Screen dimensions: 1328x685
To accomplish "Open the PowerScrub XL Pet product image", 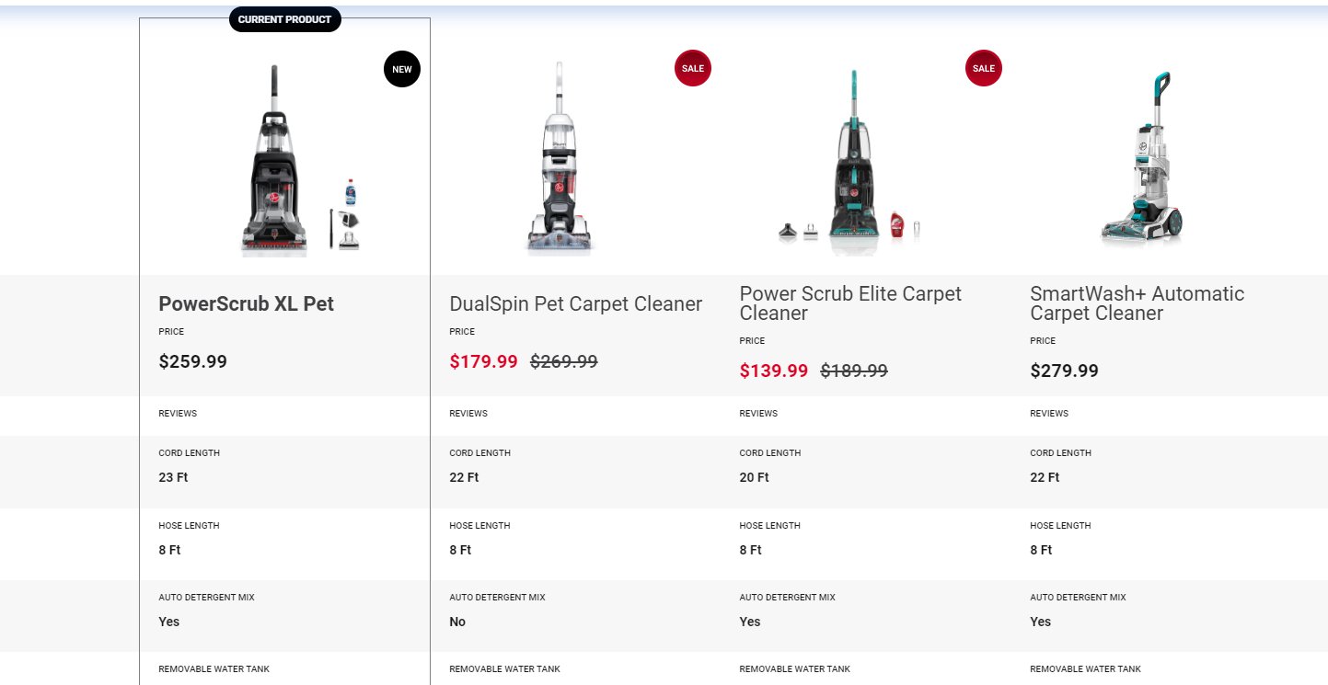I will coord(300,160).
